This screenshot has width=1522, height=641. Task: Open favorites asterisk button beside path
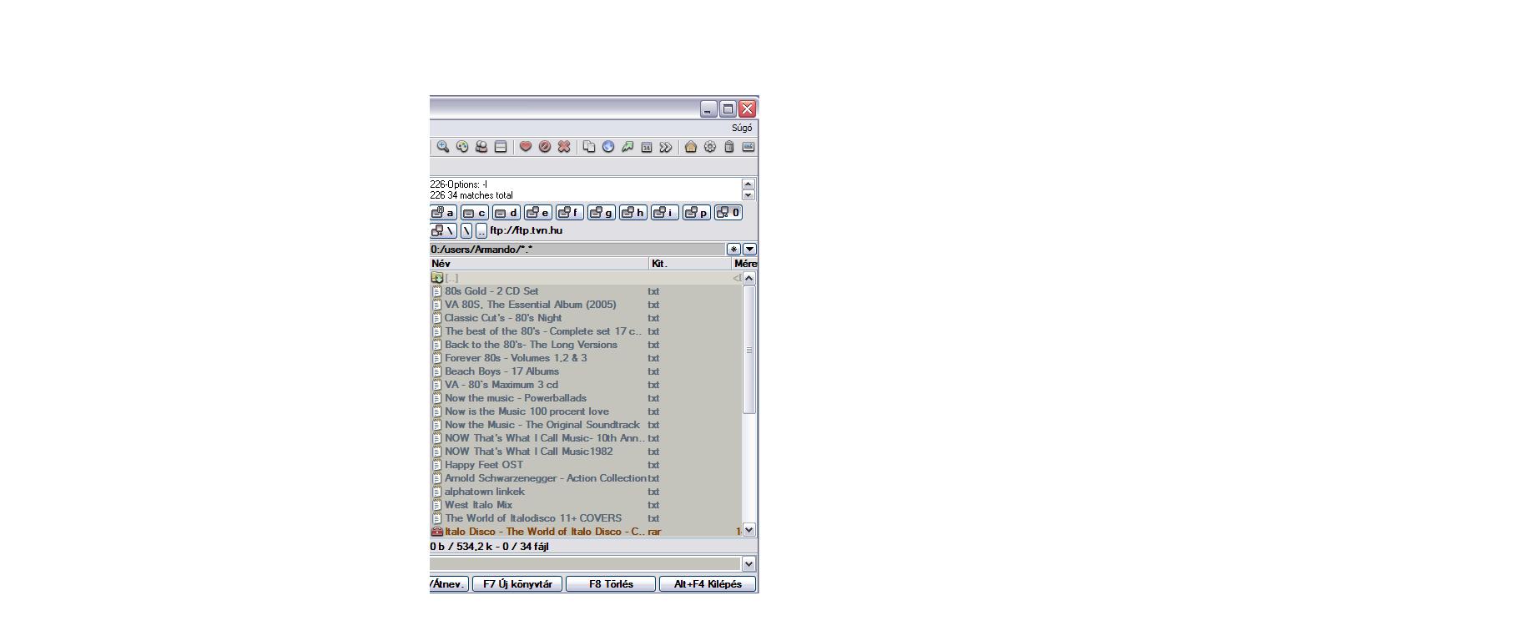coord(733,250)
